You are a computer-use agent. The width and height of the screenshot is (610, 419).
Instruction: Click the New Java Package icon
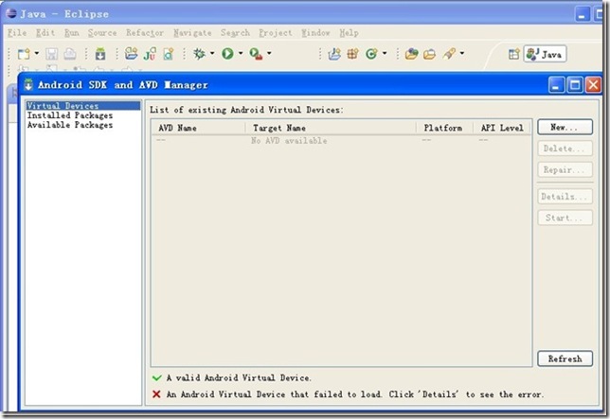pos(353,54)
